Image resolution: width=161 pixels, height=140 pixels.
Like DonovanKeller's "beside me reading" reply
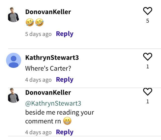coord(148,92)
